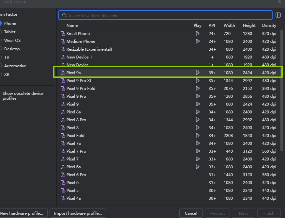The image size is (285, 218).
Task: Toggle Show obsolete device profiles
Action: click(23, 96)
